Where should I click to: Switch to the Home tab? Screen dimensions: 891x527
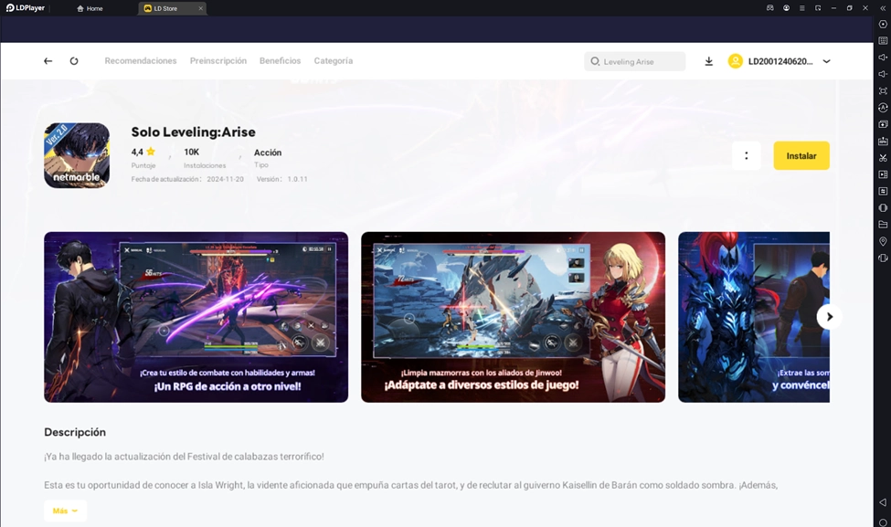pyautogui.click(x=90, y=8)
